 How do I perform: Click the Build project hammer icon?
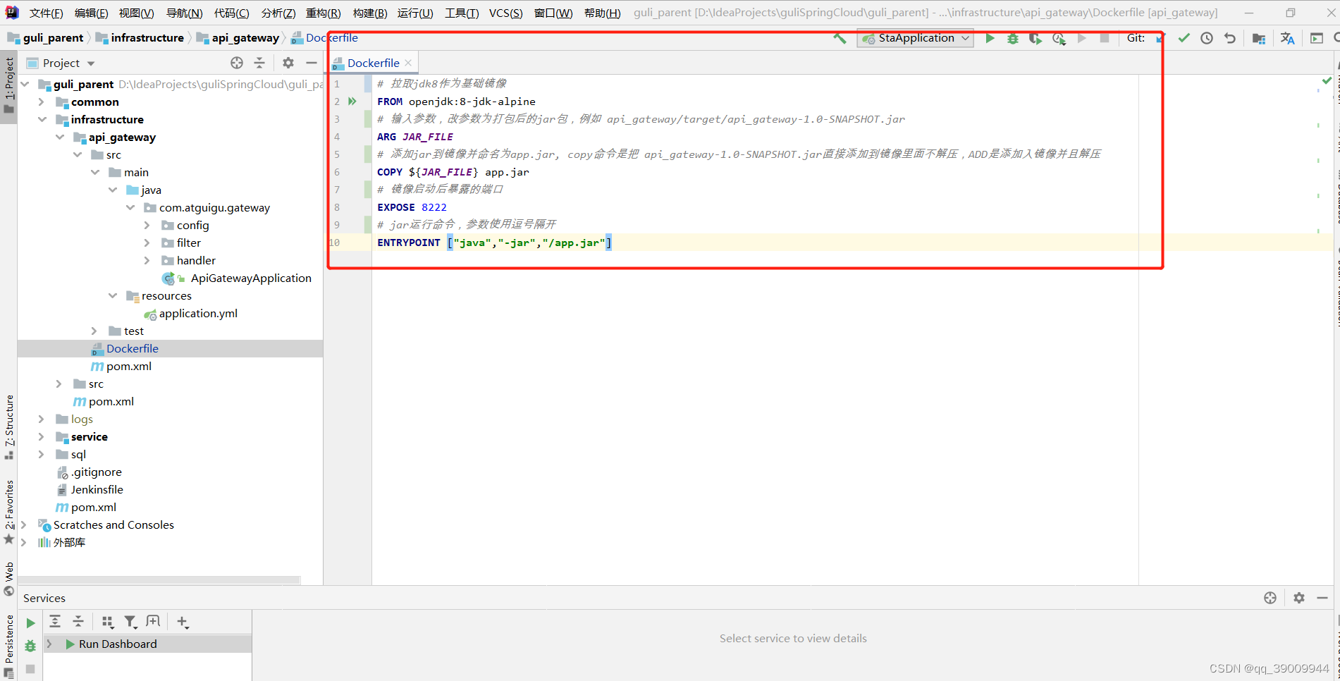click(x=840, y=39)
